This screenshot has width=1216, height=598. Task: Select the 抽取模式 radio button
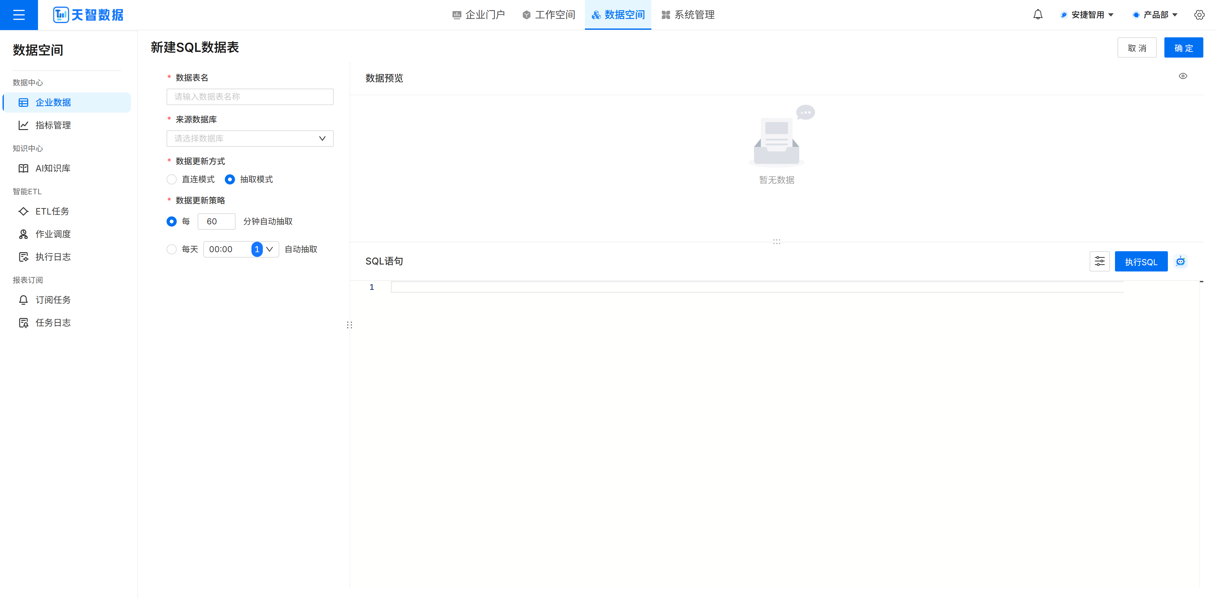[x=230, y=180]
